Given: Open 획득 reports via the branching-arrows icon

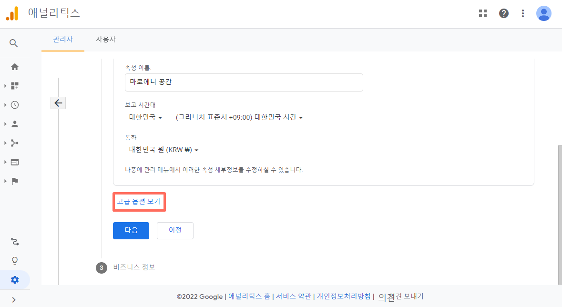Looking at the screenshot, I should [14, 143].
